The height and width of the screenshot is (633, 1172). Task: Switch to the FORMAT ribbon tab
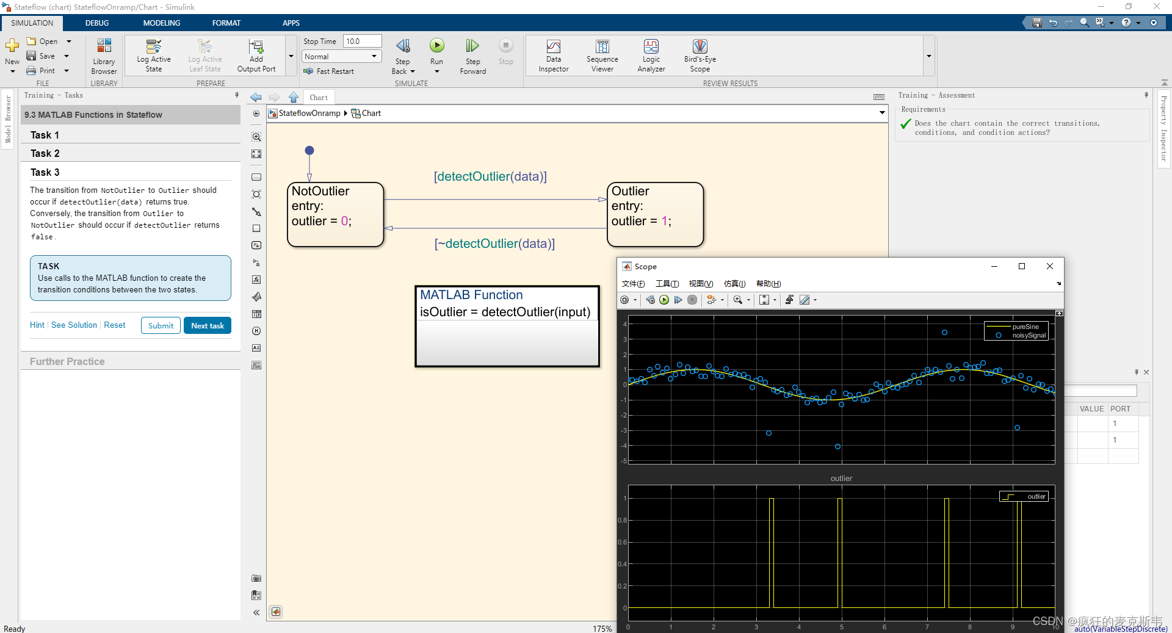[x=226, y=23]
